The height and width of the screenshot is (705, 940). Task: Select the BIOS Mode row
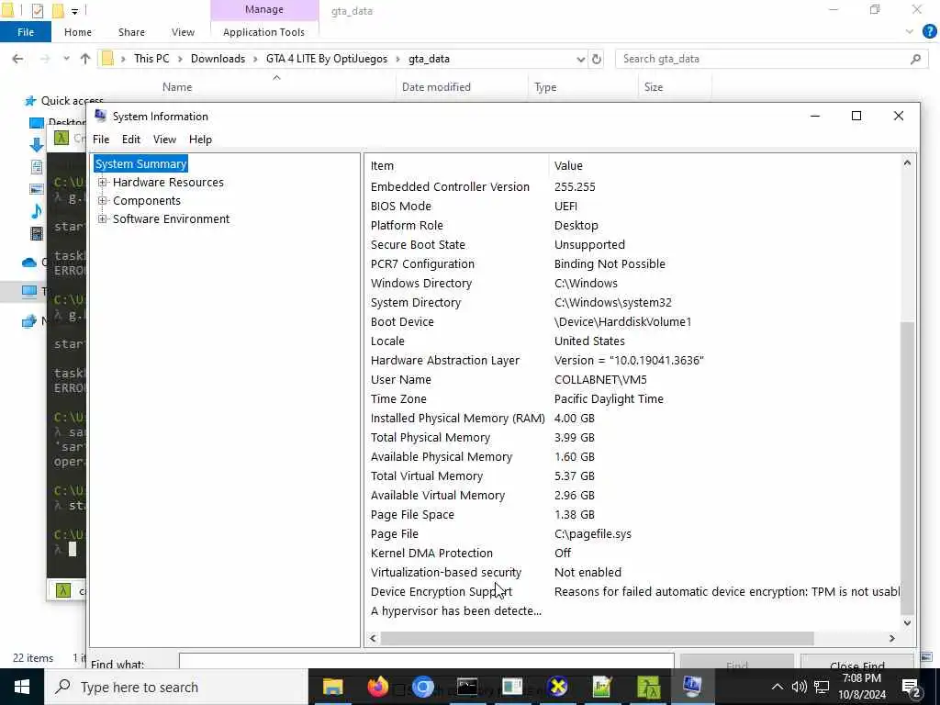click(x=632, y=206)
